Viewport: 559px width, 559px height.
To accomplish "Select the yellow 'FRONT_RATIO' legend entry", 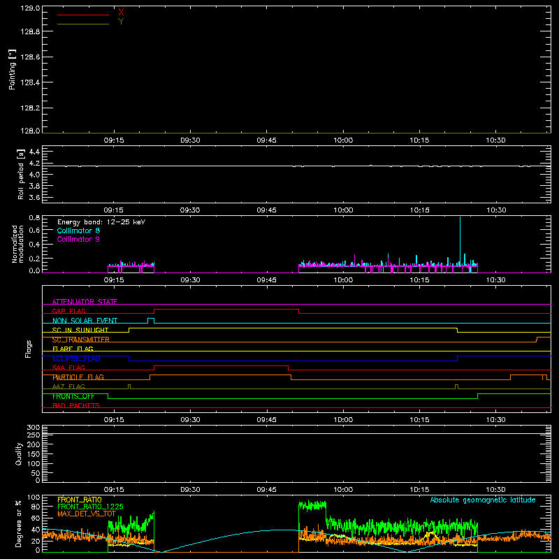I will pos(80,500).
